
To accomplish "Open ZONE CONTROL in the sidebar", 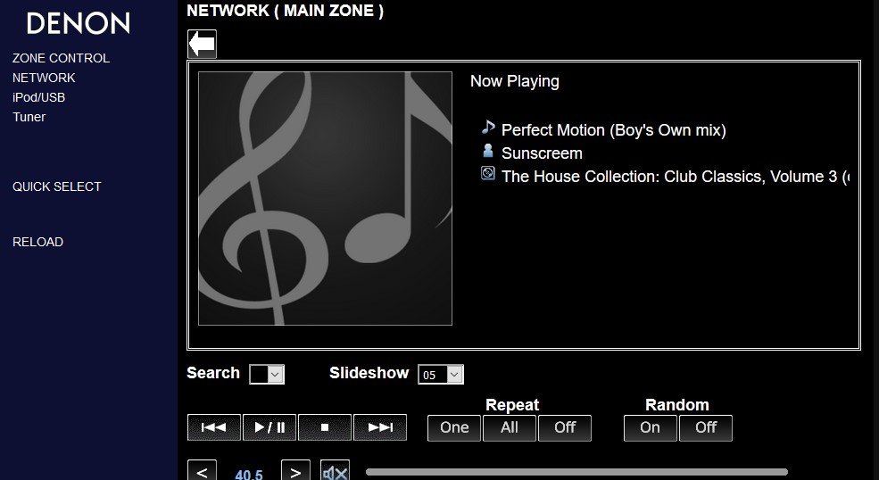I will (61, 58).
